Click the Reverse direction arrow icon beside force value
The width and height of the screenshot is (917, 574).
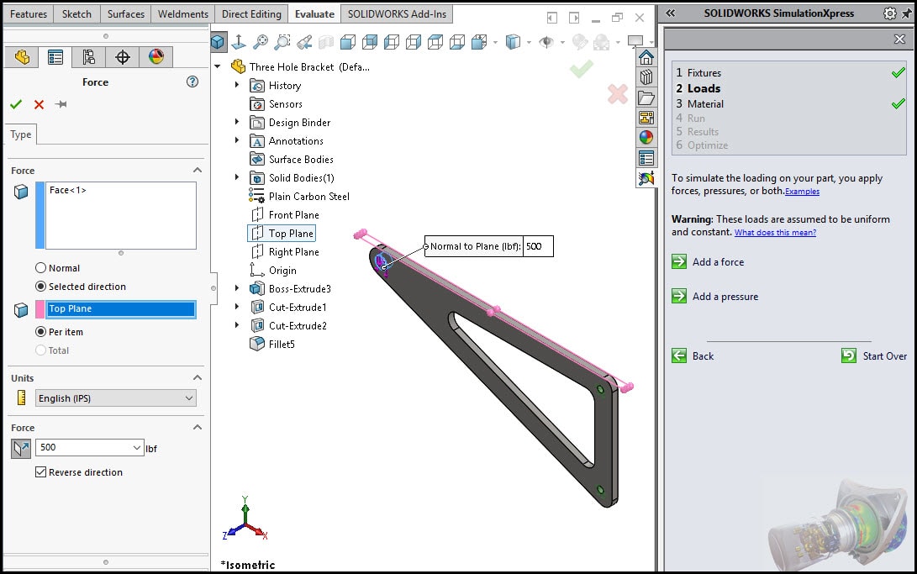[21, 448]
